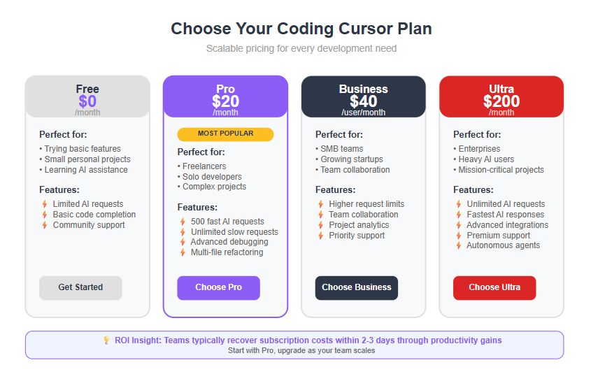This screenshot has width=591, height=381.
Task: Click the bolt icon next to Priority support
Action: pyautogui.click(x=321, y=236)
